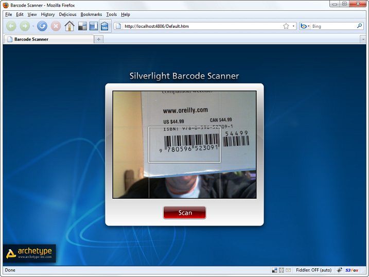
Task: Open the Help menu
Action: pyautogui.click(x=126, y=14)
